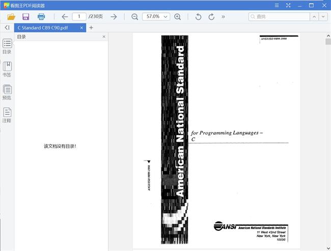Click the save document icon
The width and height of the screenshot is (331, 251).
click(25, 17)
